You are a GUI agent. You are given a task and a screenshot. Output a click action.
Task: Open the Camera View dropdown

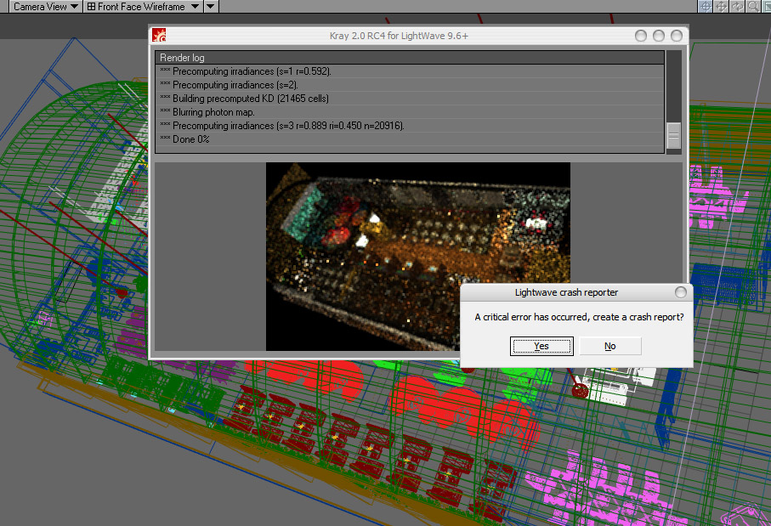click(x=46, y=7)
